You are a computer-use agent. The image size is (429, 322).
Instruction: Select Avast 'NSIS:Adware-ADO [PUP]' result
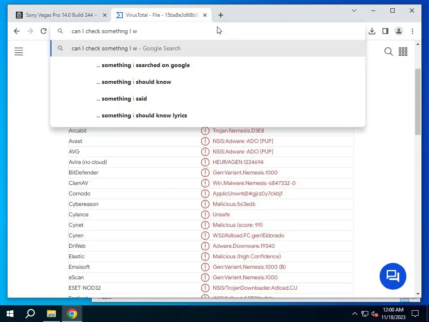(243, 141)
